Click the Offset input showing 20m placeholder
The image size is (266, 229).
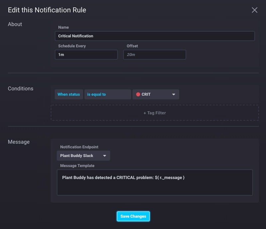[x=154, y=54]
